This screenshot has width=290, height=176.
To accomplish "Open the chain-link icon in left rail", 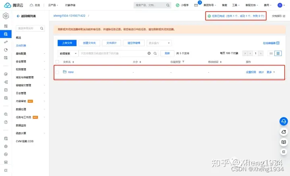I will (x=6, y=42).
